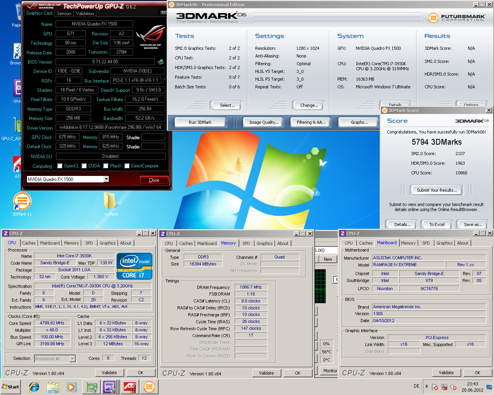Open Action Center flag in system tray
The image size is (494, 395).
pos(435,387)
